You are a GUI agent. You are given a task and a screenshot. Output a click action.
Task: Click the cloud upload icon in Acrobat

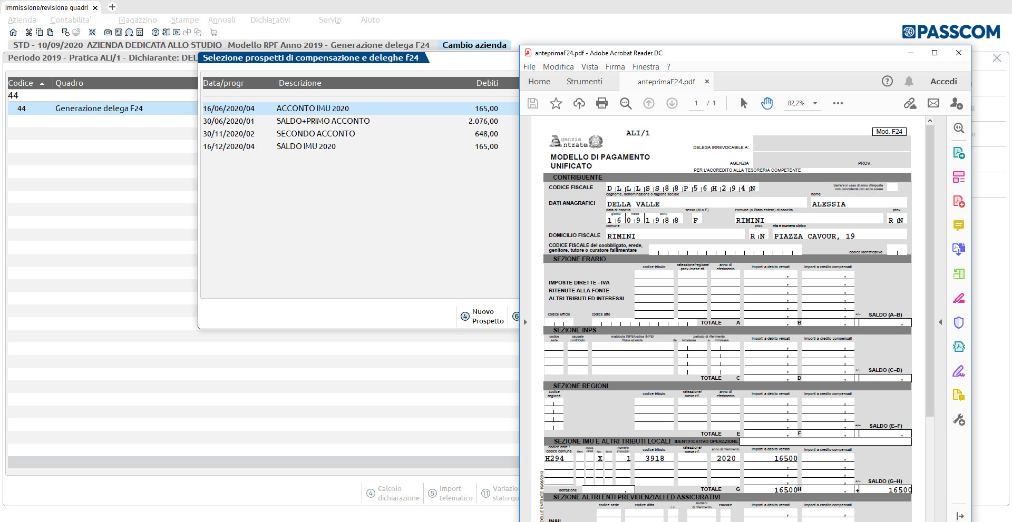pos(579,103)
